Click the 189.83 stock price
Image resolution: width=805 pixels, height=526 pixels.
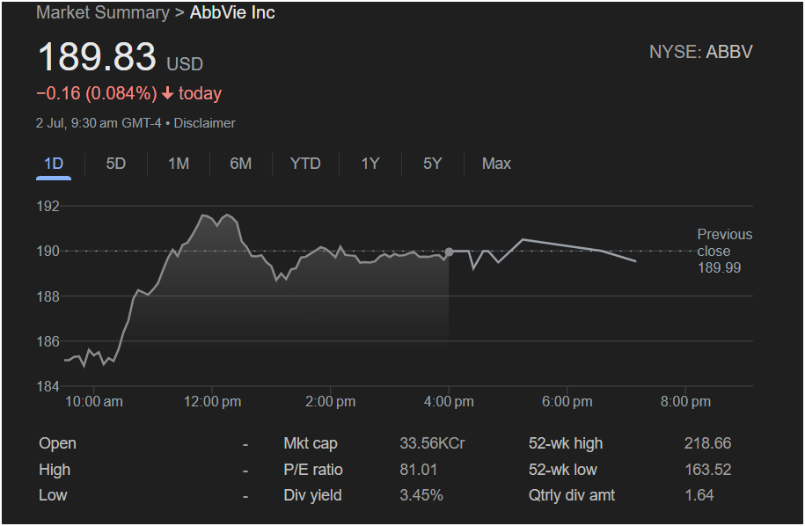coord(97,56)
